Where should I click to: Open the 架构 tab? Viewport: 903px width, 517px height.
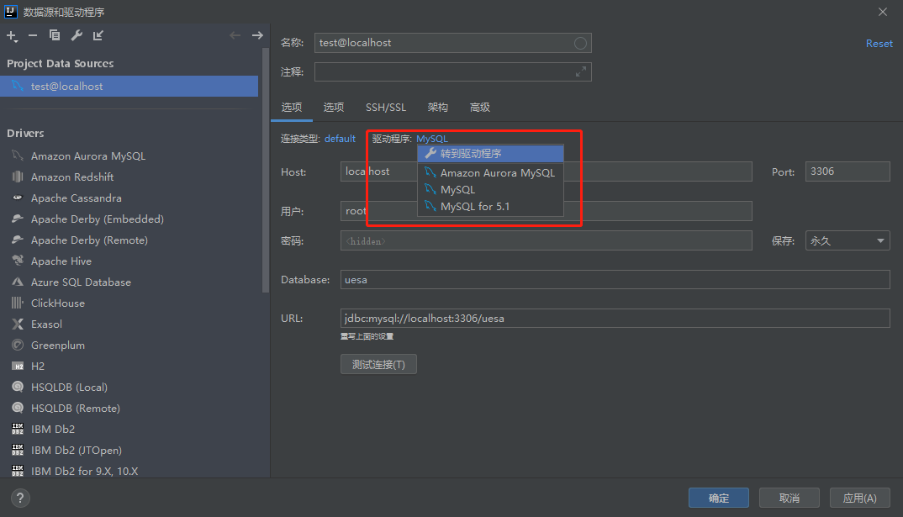coord(437,107)
